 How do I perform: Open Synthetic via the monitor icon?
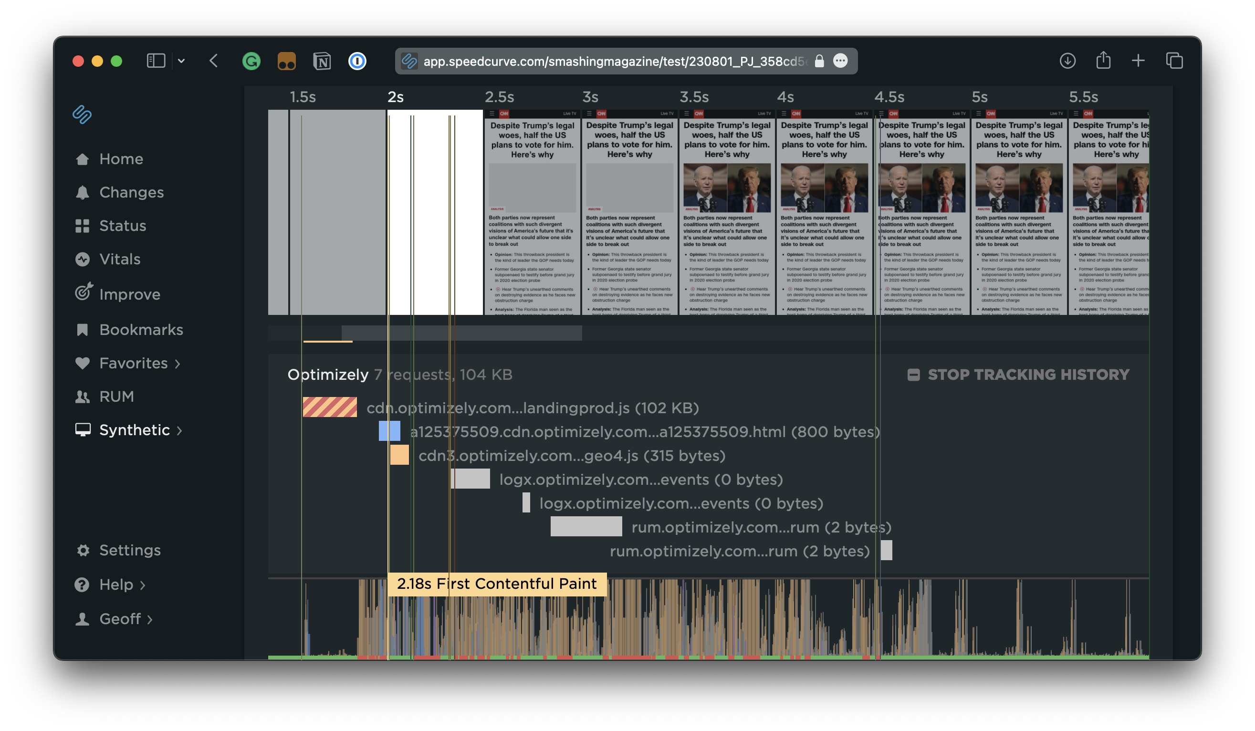click(x=83, y=429)
